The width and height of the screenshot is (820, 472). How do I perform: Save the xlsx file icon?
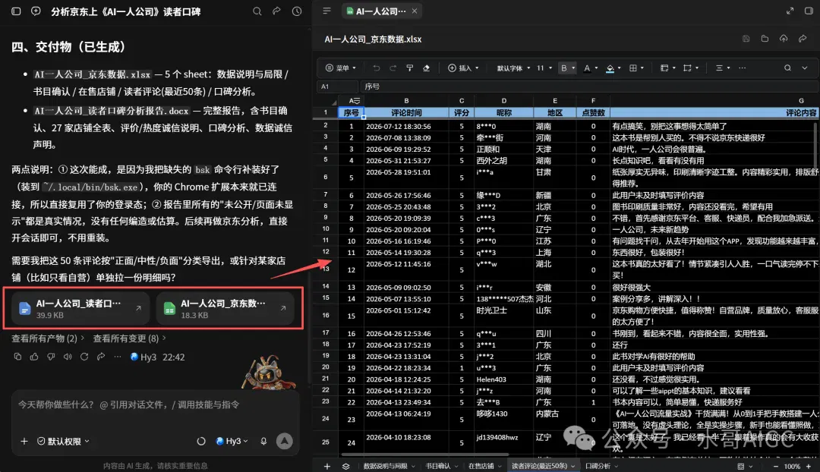[746, 39]
